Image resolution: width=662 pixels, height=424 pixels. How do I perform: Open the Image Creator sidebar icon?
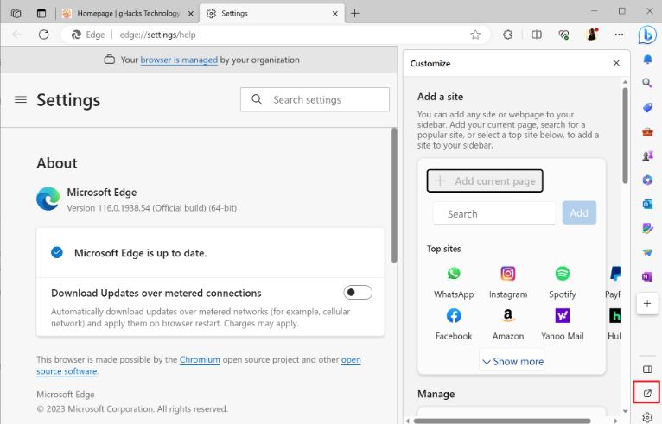647,228
